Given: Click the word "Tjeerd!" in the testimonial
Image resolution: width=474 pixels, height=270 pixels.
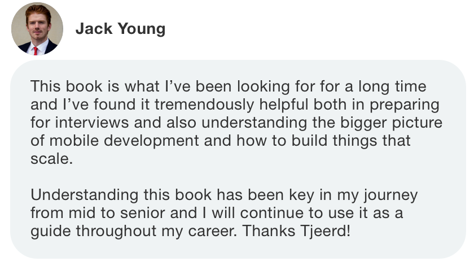Looking at the screenshot, I should (326, 230).
